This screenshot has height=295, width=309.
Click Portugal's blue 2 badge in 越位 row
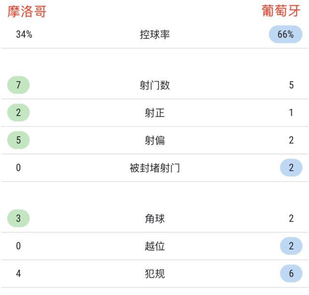pos(291,246)
